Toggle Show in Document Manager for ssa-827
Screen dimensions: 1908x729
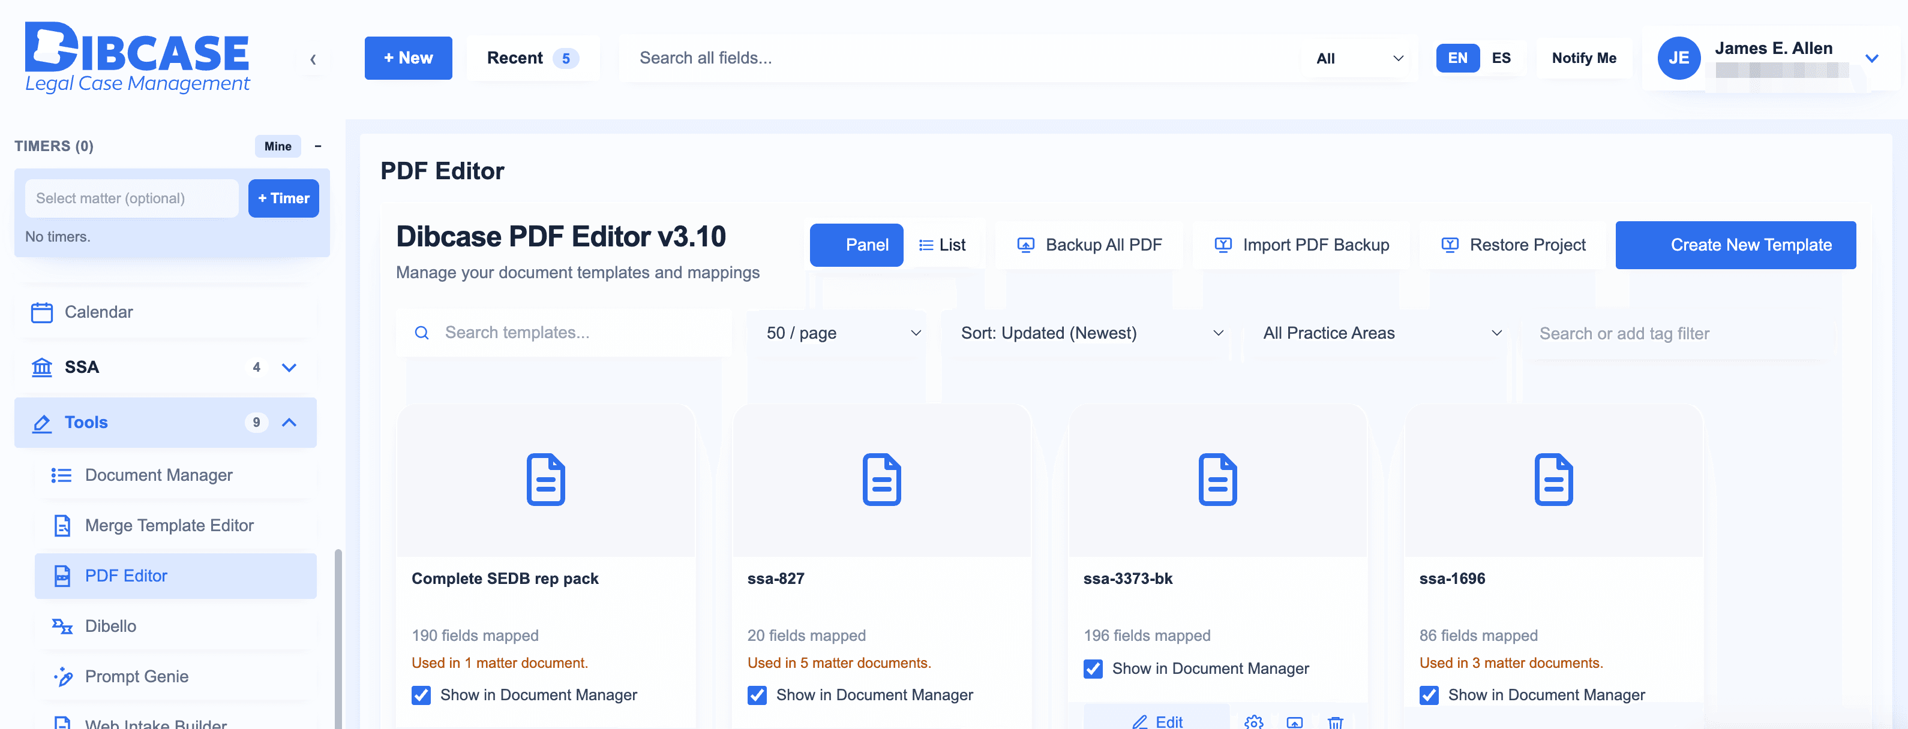pos(757,695)
